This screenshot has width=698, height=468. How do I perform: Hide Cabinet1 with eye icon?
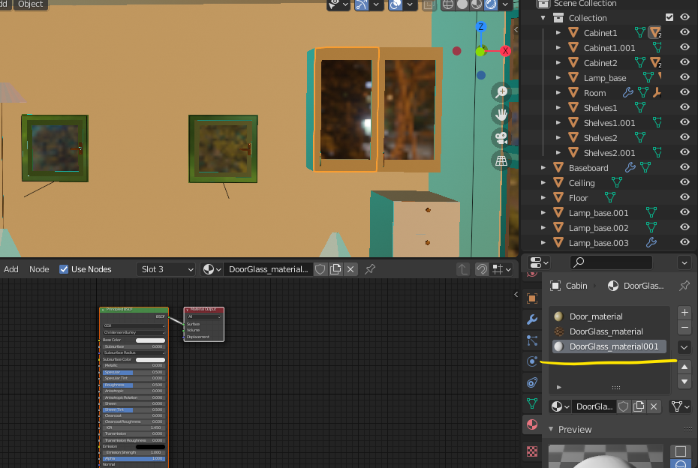point(684,32)
